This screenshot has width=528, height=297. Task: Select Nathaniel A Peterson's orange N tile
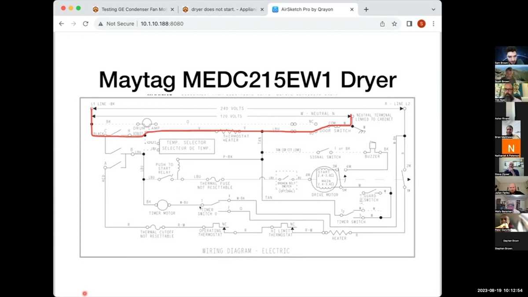pos(511,148)
